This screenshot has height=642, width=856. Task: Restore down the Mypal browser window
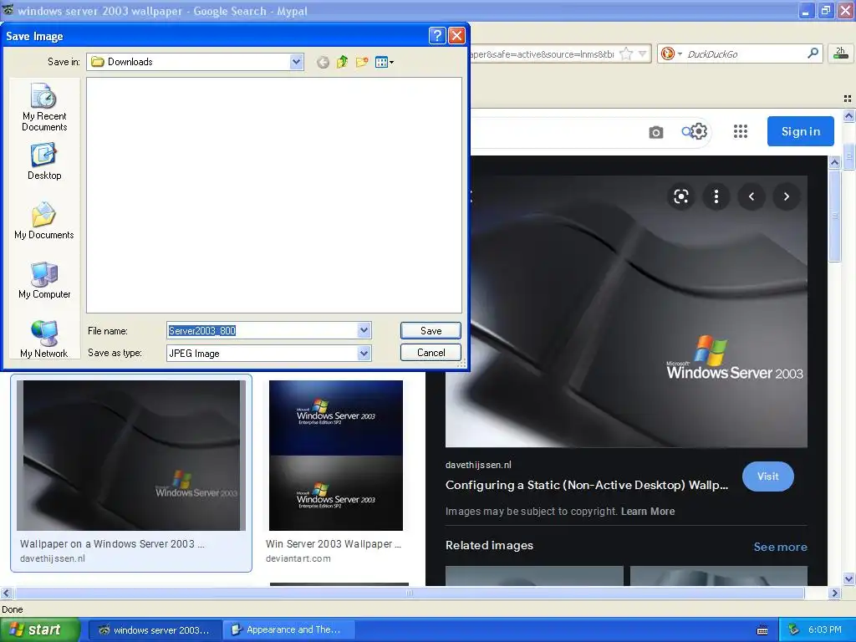[x=825, y=10]
